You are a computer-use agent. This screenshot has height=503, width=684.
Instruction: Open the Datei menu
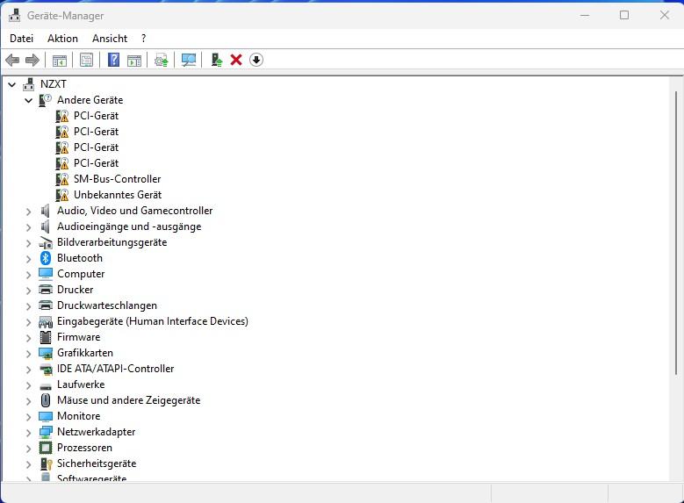coord(21,39)
